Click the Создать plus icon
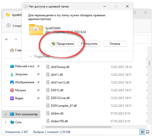Viewport: 153px width, 136px height. (8, 25)
